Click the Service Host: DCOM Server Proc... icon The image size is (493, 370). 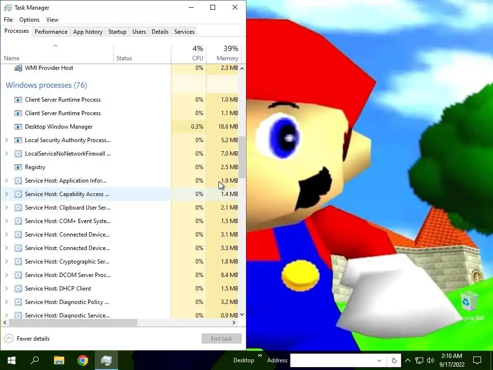click(x=18, y=275)
